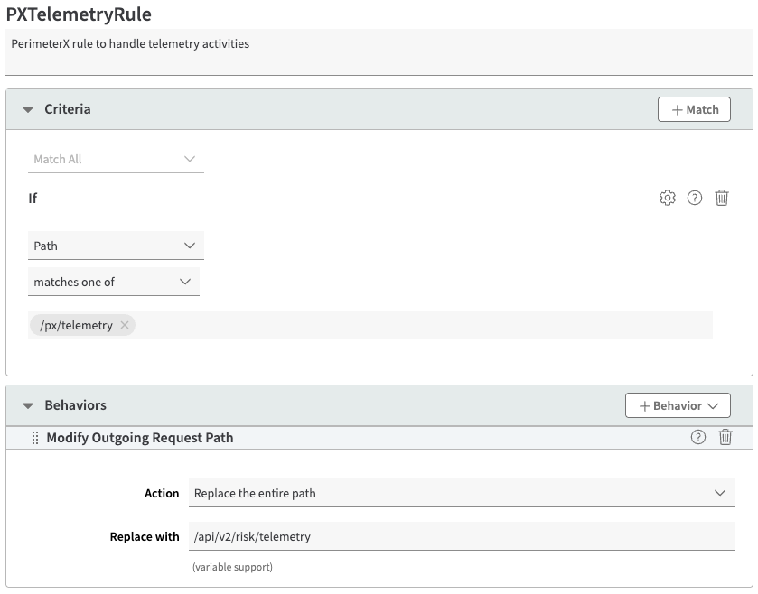The height and width of the screenshot is (594, 758).
Task: Delete the If criteria with trash icon
Action: (722, 198)
